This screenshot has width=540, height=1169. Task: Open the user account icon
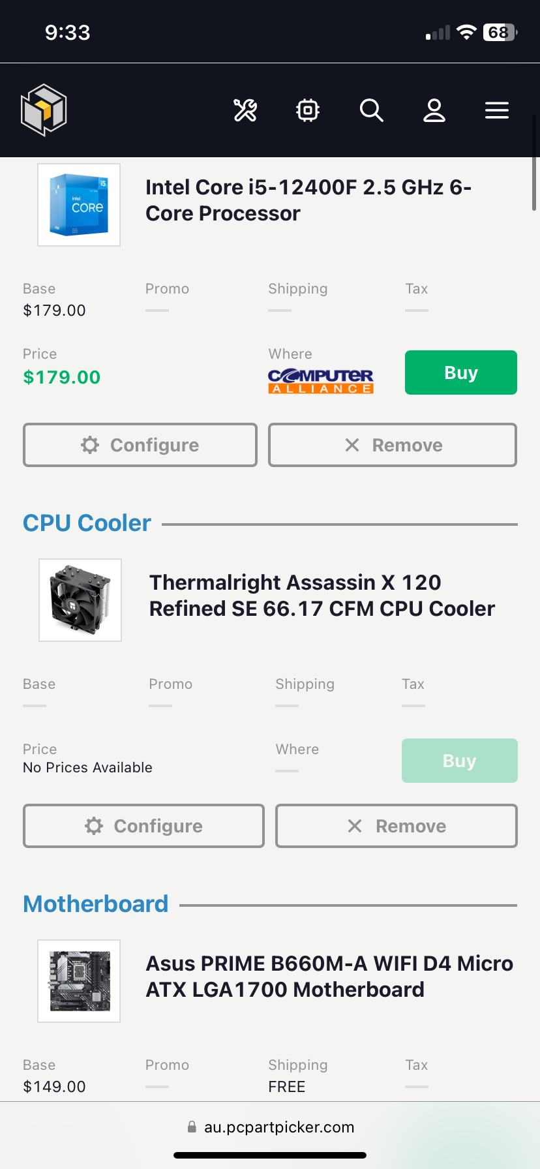(434, 110)
